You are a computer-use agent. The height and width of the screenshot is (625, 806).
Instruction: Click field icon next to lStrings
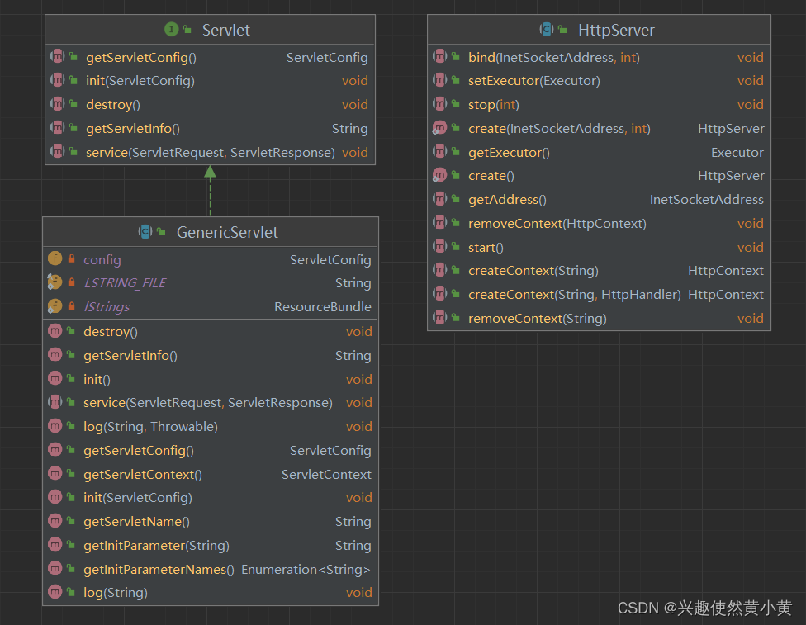[55, 305]
